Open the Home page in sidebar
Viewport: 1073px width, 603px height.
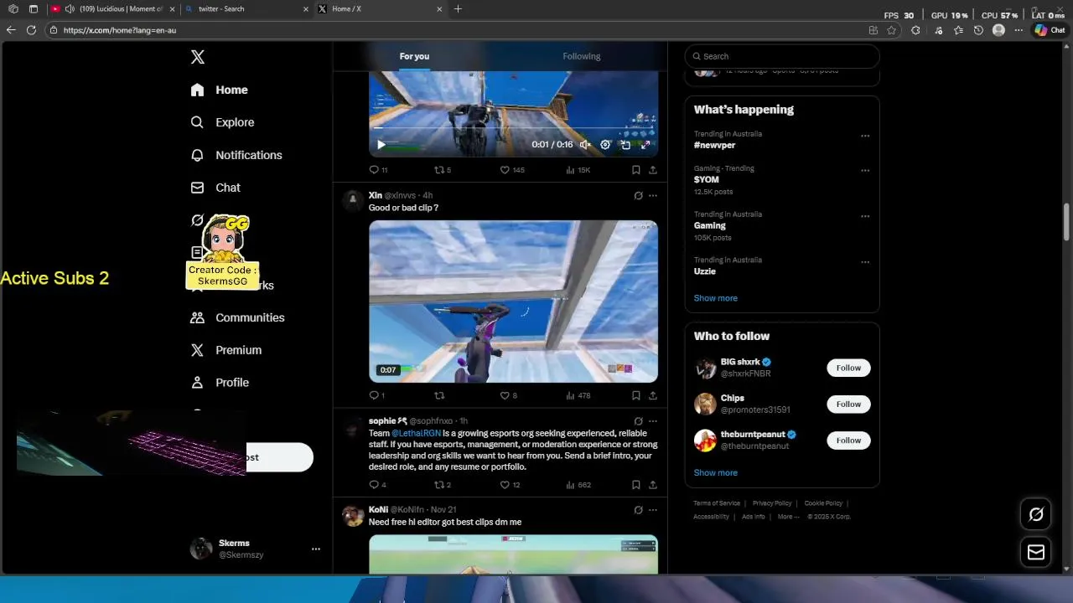pos(219,90)
